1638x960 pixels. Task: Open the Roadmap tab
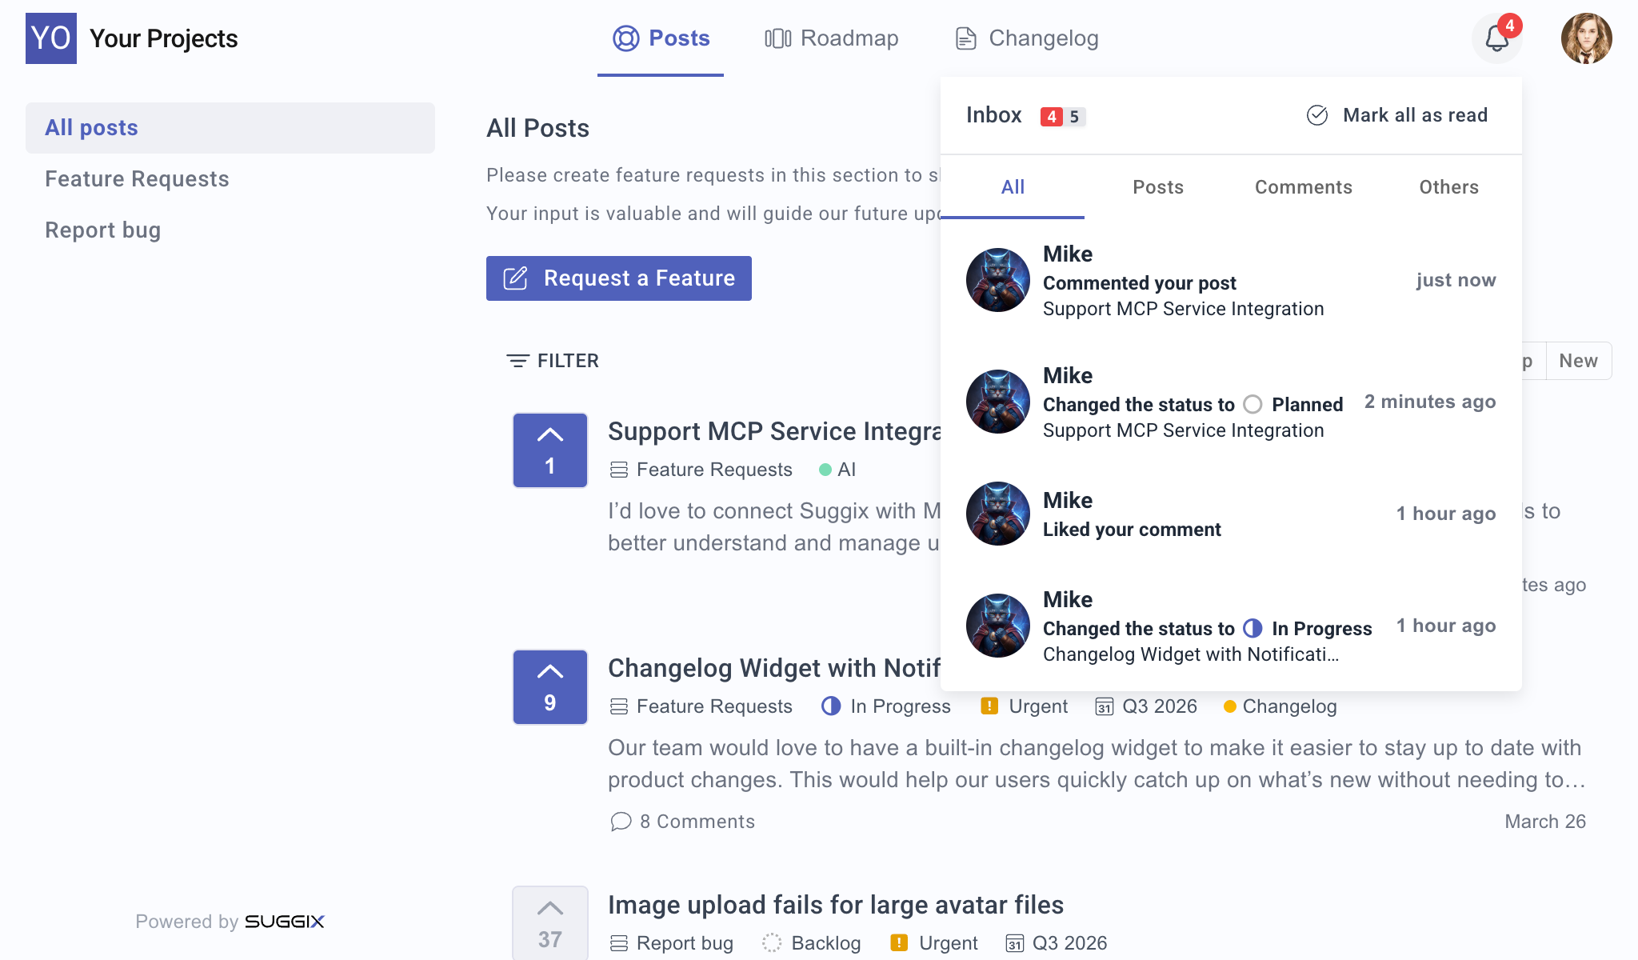(x=832, y=38)
